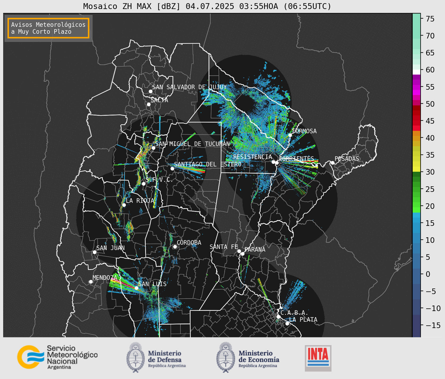Click the 75 dBZ label on color scale
This screenshot has width=445, height=379.
(430, 19)
